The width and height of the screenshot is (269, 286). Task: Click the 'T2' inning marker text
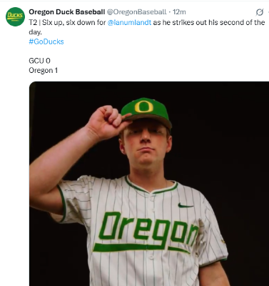(33, 22)
